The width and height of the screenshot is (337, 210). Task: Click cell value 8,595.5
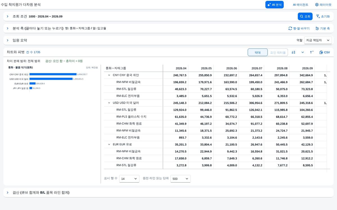(x=308, y=165)
